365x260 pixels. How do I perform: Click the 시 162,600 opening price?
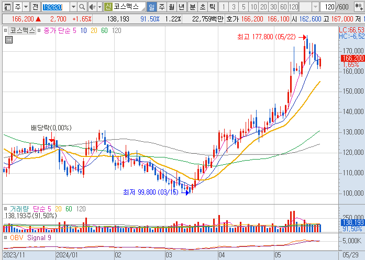306,19
